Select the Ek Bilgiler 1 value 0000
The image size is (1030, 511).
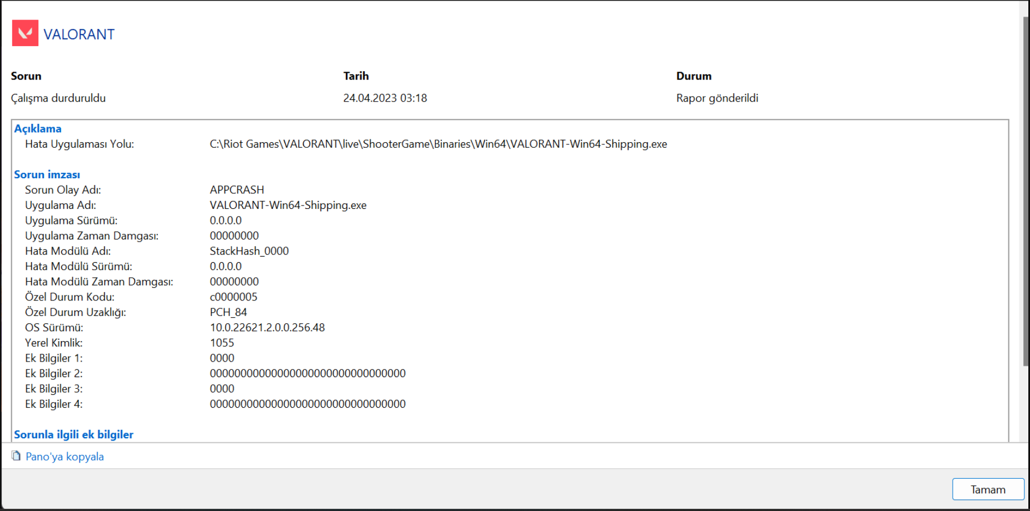[222, 358]
